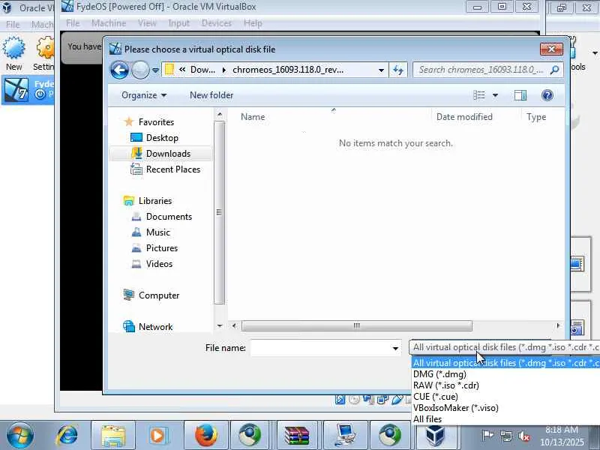The image size is (600, 450).
Task: Open the Windows Start menu
Action: tap(19, 436)
